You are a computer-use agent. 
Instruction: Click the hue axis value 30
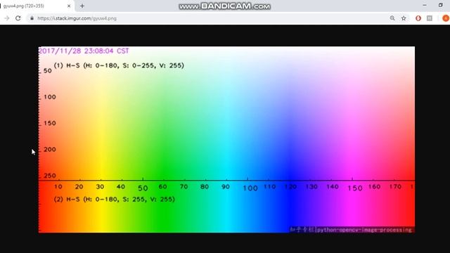click(x=100, y=187)
